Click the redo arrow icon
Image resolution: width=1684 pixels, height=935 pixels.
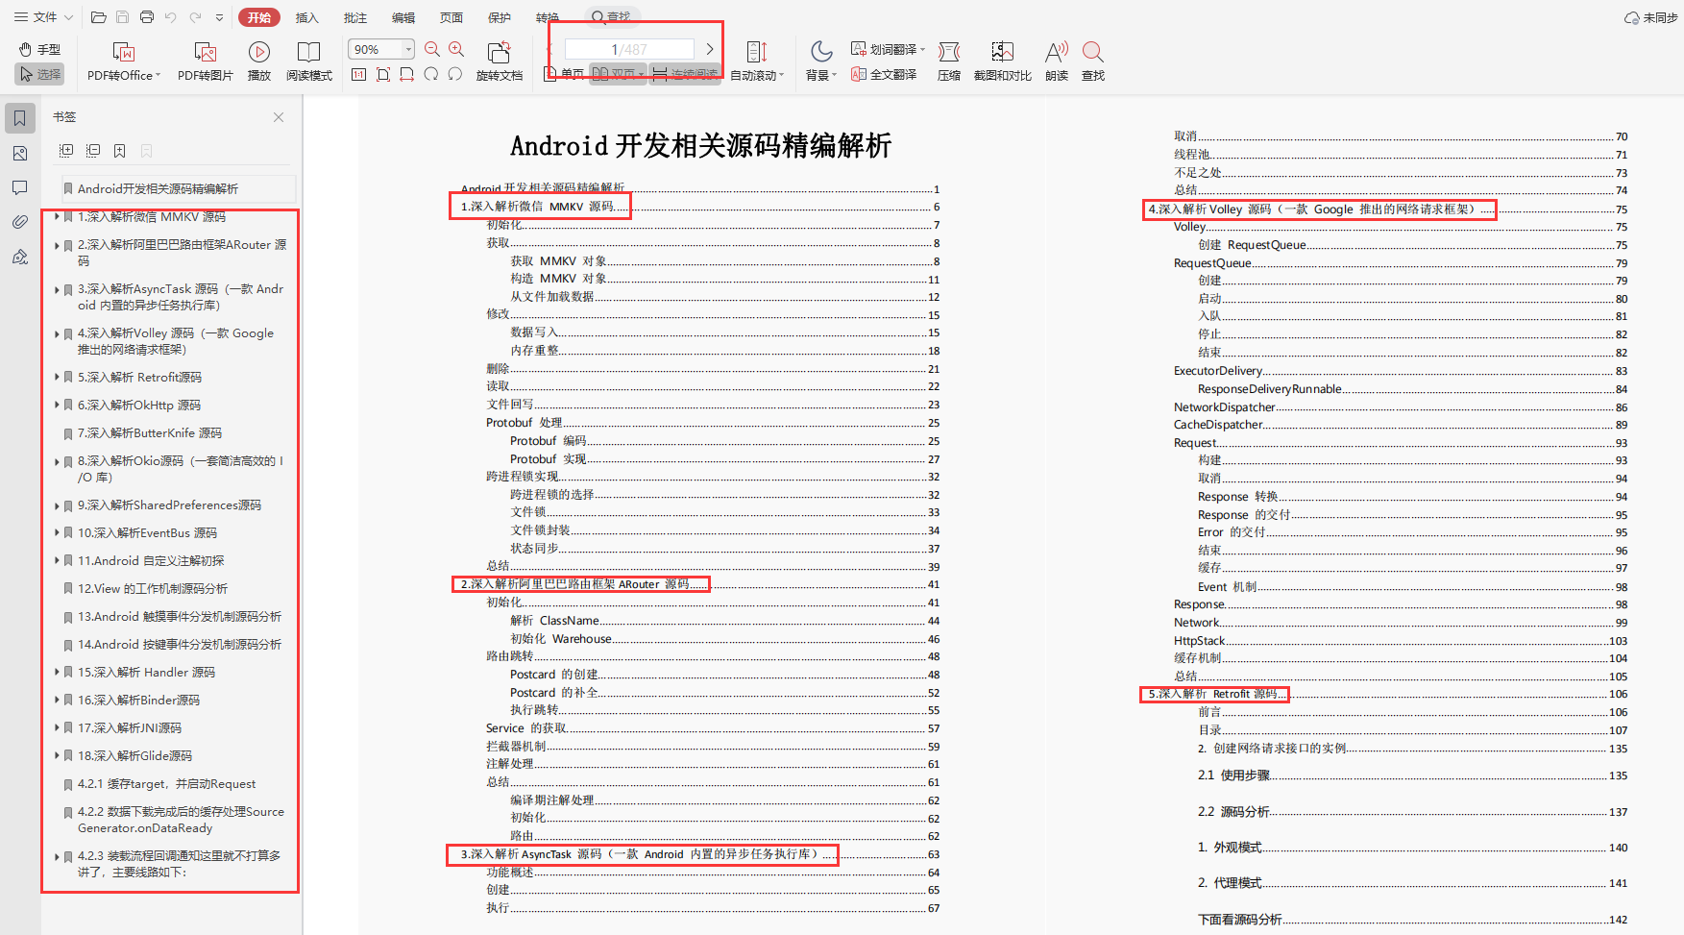point(195,17)
